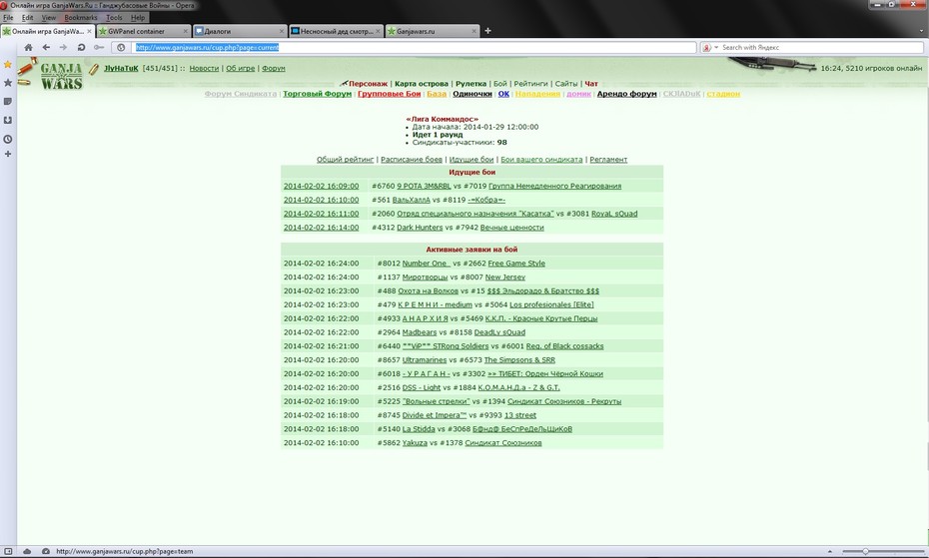Viewport: 929px width, 558px height.
Task: Open the site info badge beside the address
Action: [x=121, y=47]
